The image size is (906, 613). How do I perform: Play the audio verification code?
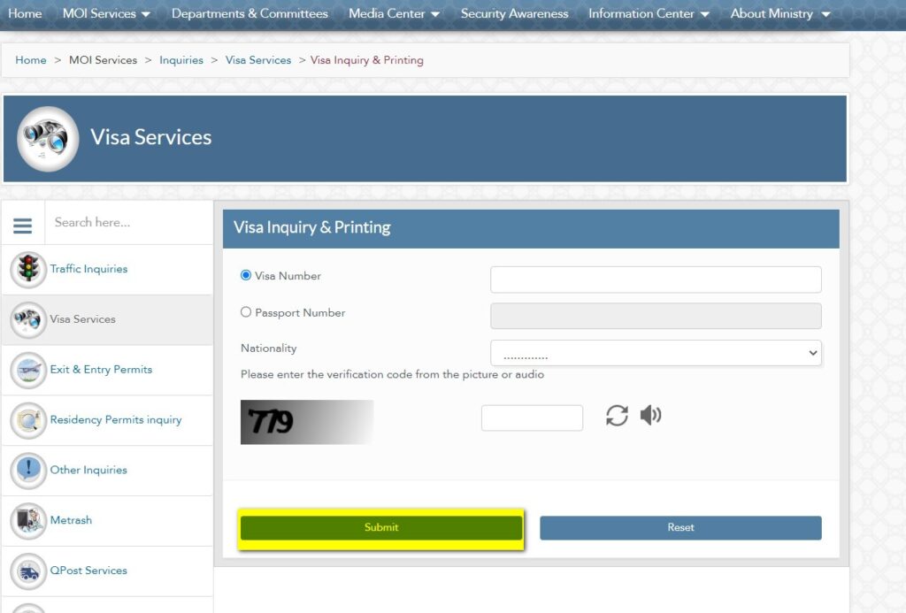click(650, 416)
